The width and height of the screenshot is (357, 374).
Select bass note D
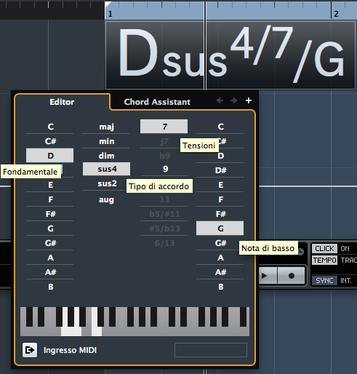point(220,156)
